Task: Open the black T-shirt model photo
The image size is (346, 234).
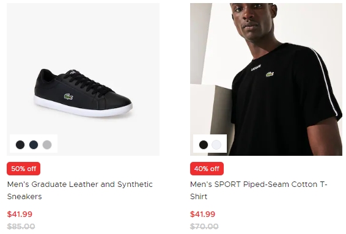Action: (266, 79)
